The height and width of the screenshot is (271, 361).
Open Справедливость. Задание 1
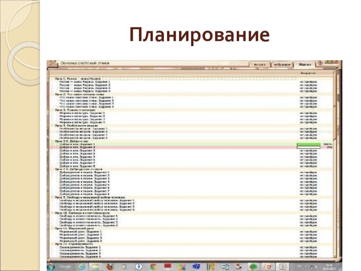[x=80, y=247]
